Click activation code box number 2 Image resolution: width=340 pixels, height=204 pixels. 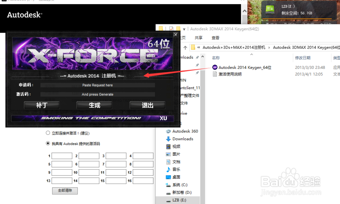click(89, 156)
